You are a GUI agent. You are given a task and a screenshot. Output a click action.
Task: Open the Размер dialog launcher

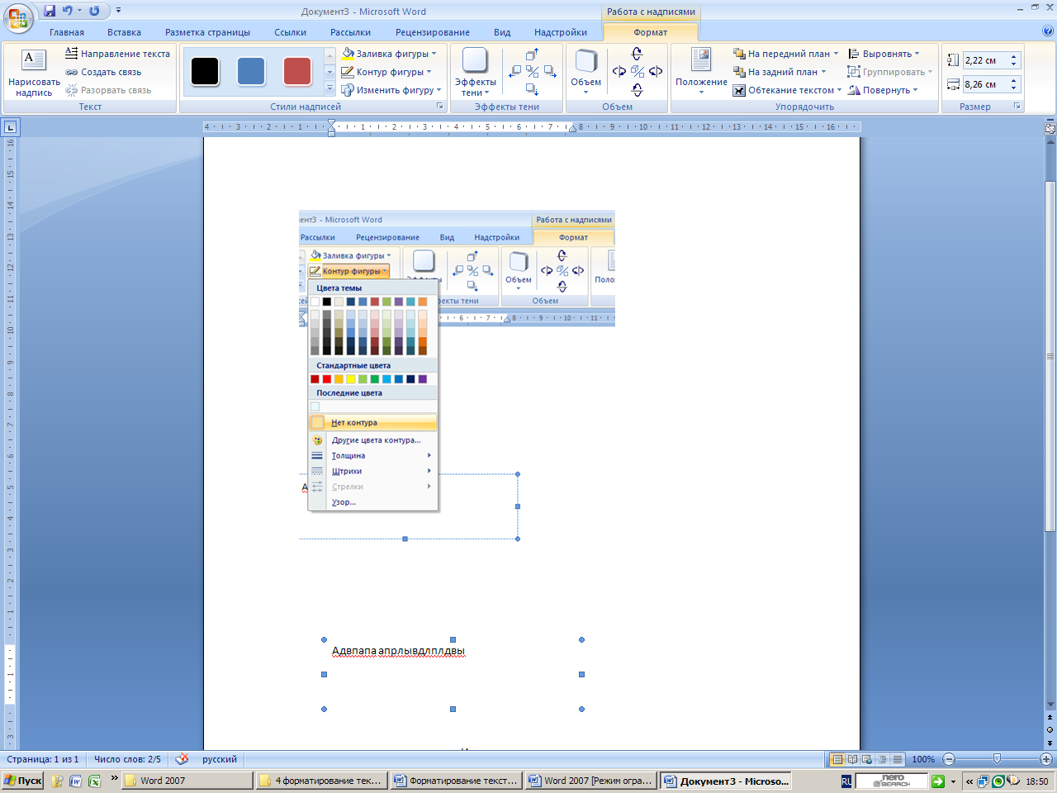1017,107
